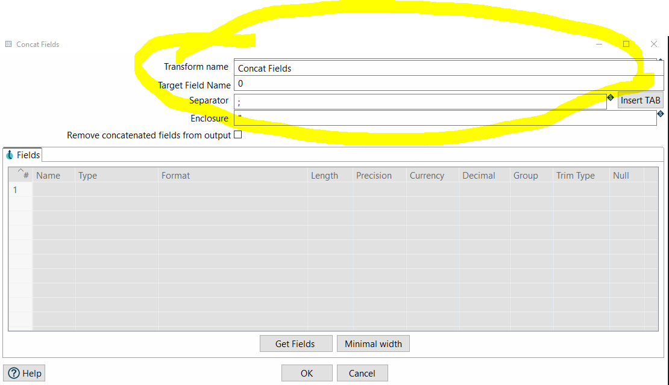
Task: Click the Format column header
Action: 233,175
